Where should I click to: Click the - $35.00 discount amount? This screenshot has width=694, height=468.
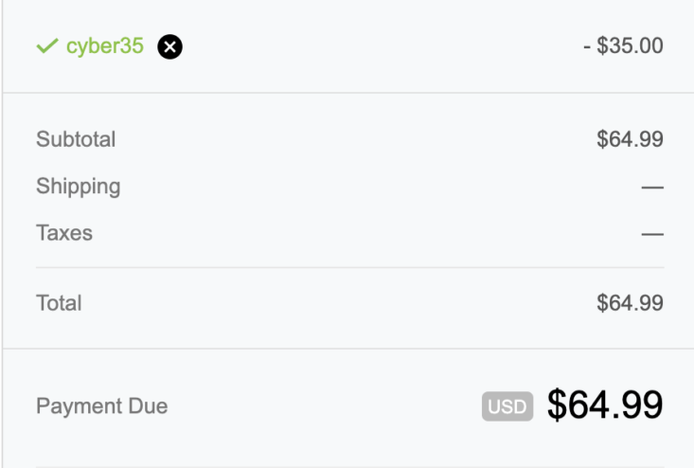(x=623, y=45)
